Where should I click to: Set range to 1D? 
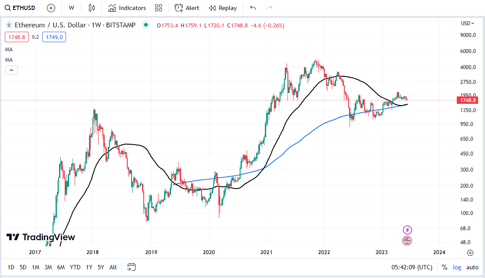(11, 267)
